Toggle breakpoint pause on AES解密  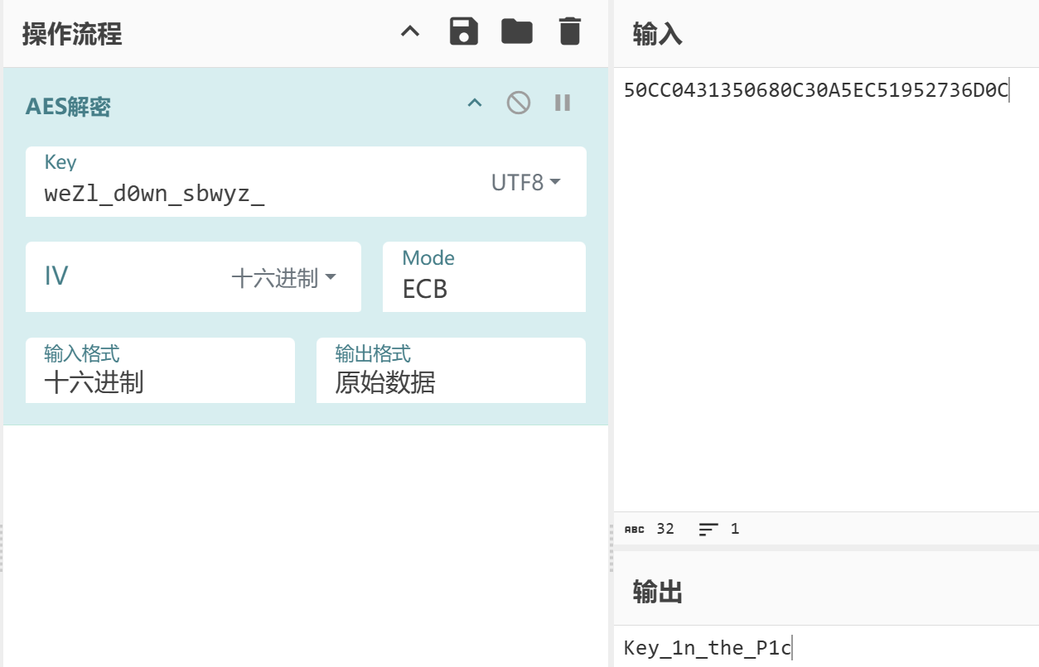pyautogui.click(x=563, y=103)
